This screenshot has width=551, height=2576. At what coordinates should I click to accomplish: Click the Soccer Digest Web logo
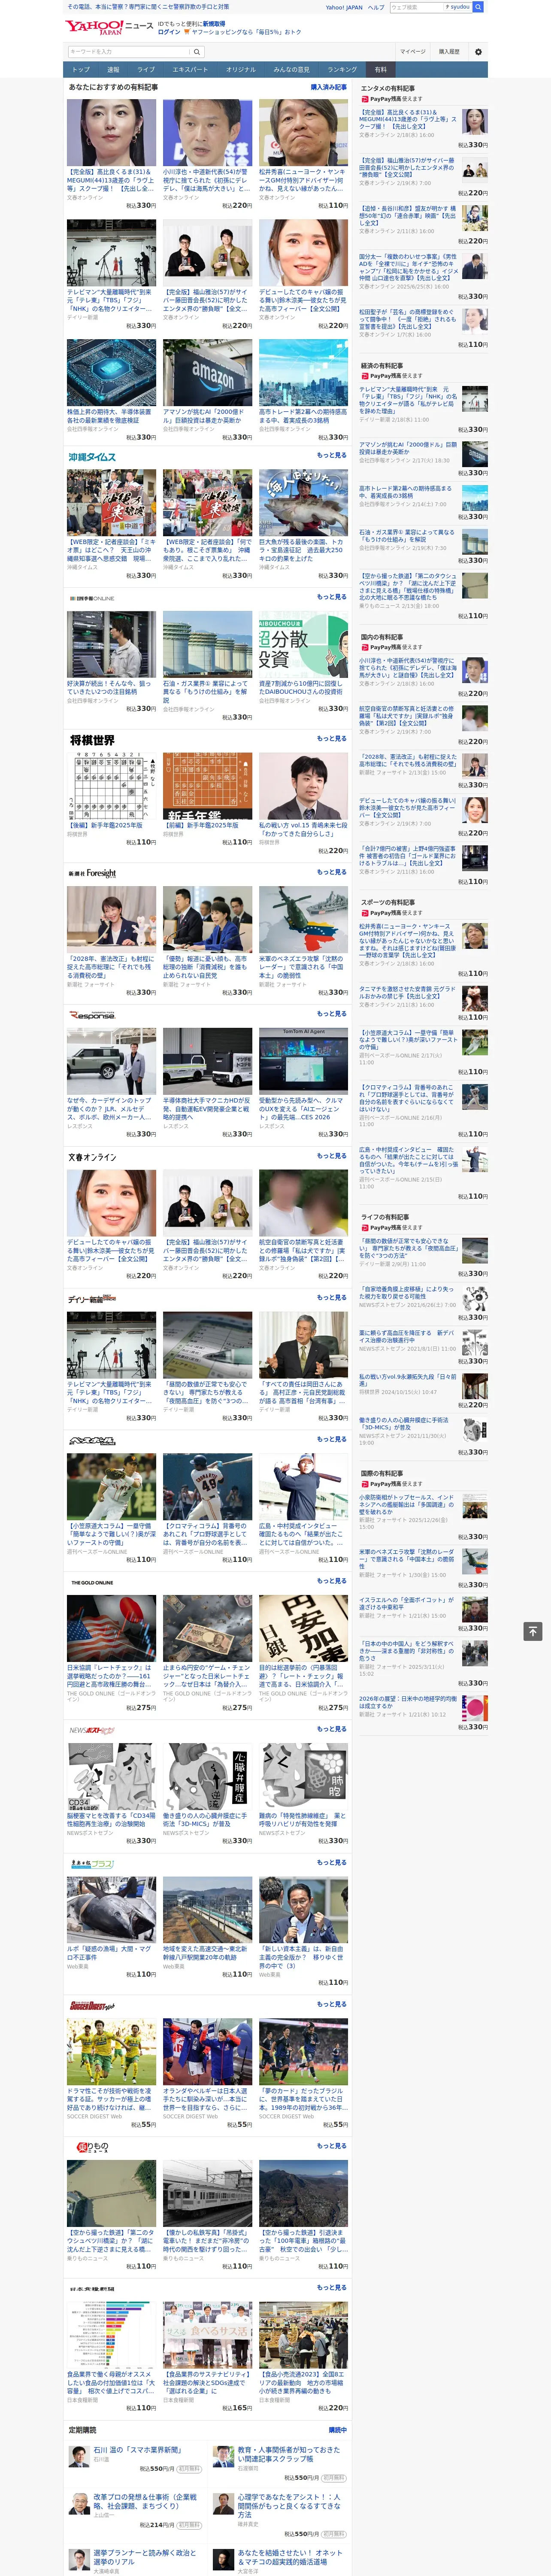pyautogui.click(x=92, y=2006)
